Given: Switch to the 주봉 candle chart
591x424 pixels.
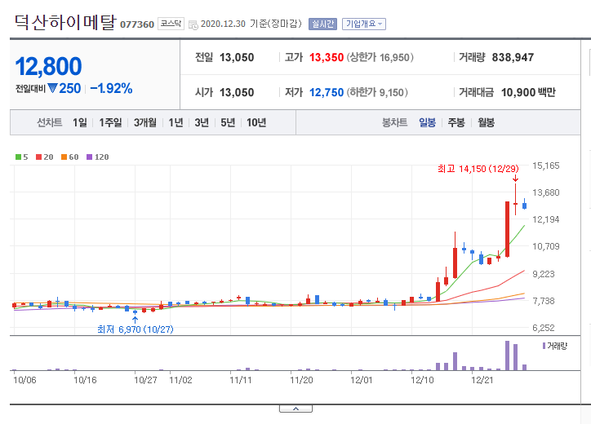Looking at the screenshot, I should (x=456, y=122).
